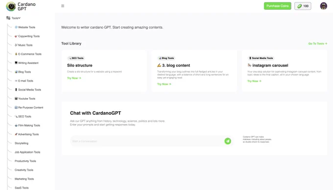Open Youtube Tools in the sidebar
This screenshot has height=190, width=333.
click(25, 99)
